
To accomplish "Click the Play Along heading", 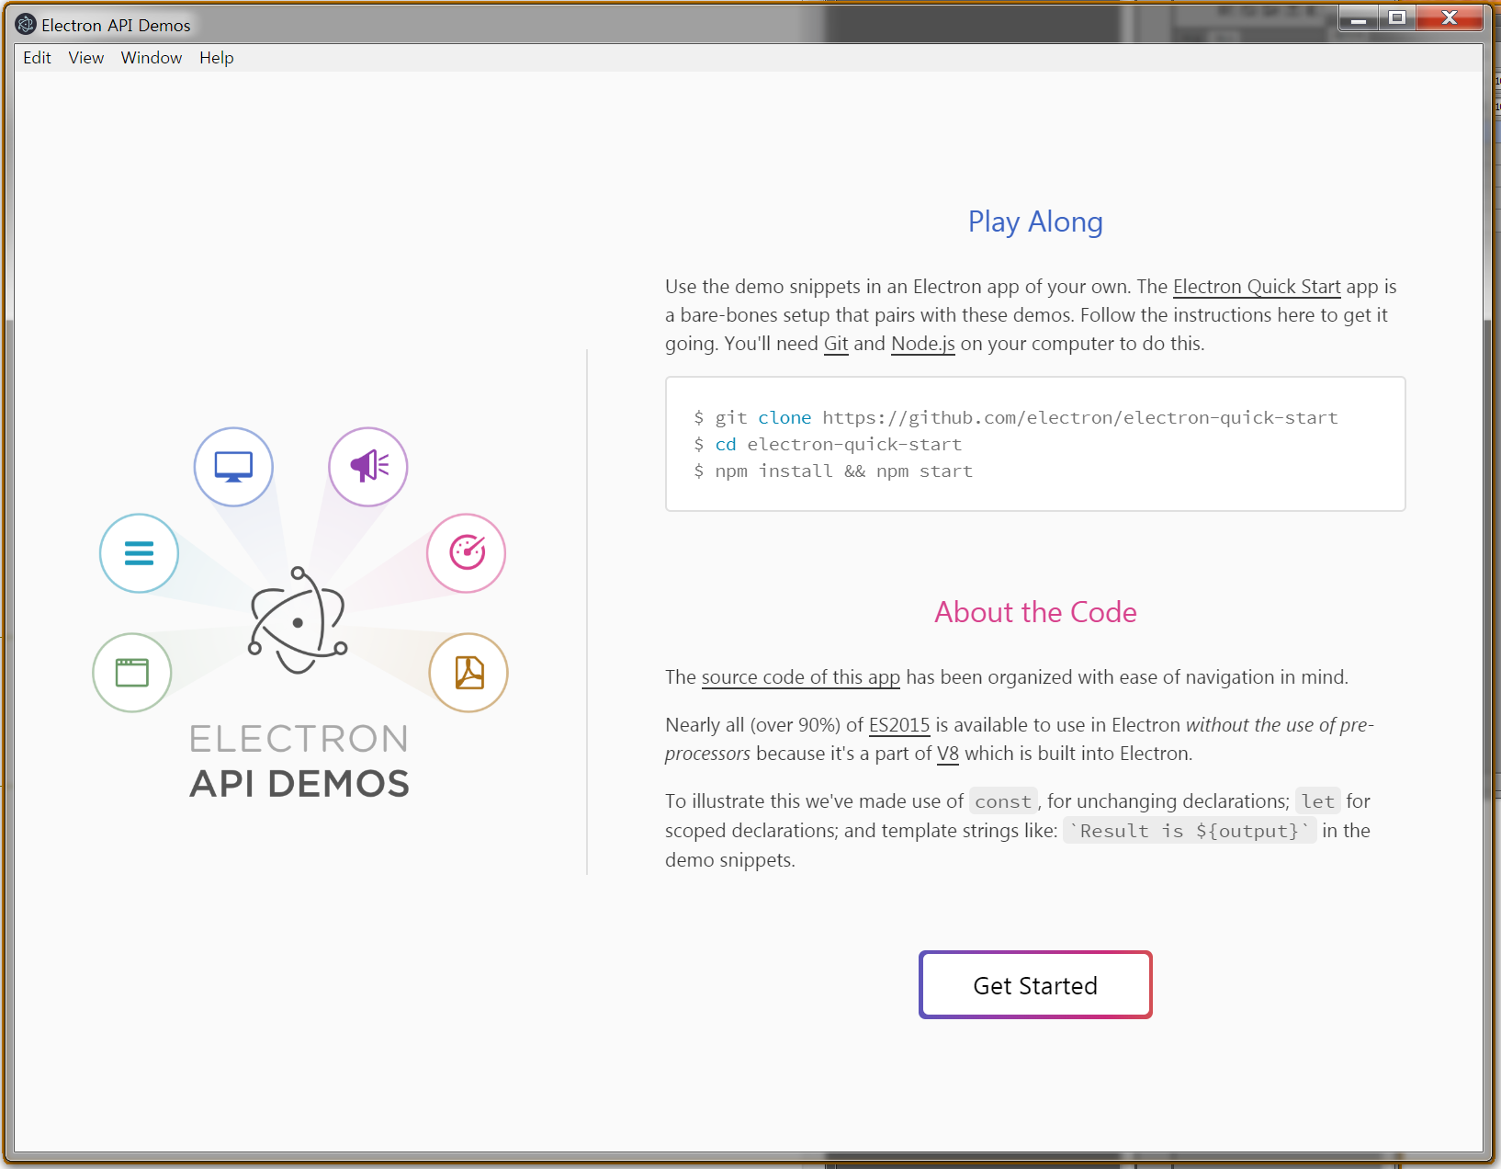I will click(x=1035, y=221).
